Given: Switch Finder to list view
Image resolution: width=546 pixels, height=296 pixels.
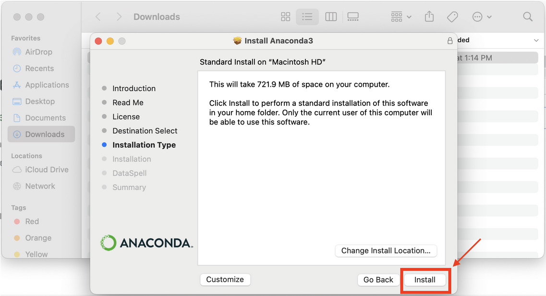Looking at the screenshot, I should (307, 17).
